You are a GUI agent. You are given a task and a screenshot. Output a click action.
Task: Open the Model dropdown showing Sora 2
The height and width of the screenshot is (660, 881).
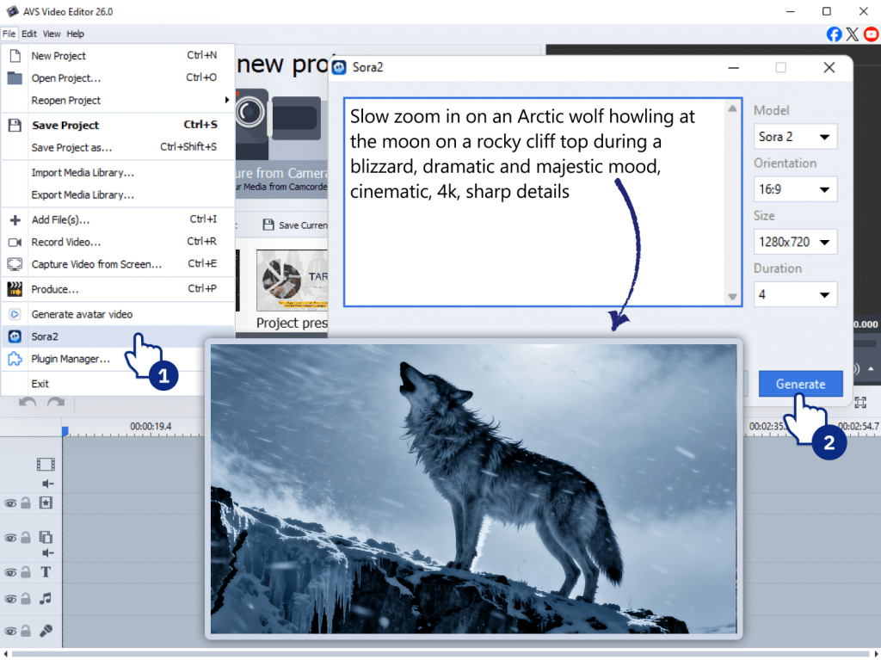pyautogui.click(x=795, y=137)
